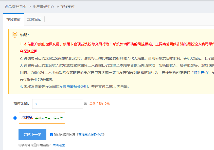Viewport: 214px width, 150px height.
Task: Click the text 关停相关业务等措施
Action: [x=37, y=79]
